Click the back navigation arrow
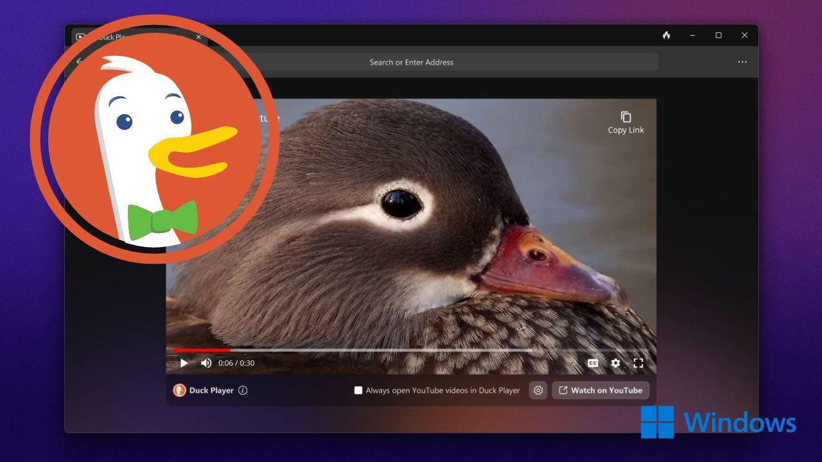Viewport: 822px width, 462px height. tap(79, 62)
